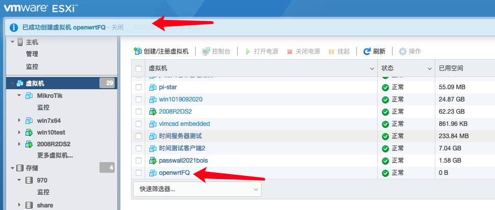Open the 时间测试客户端2 VM link
The height and width of the screenshot is (210, 495).
(x=182, y=148)
